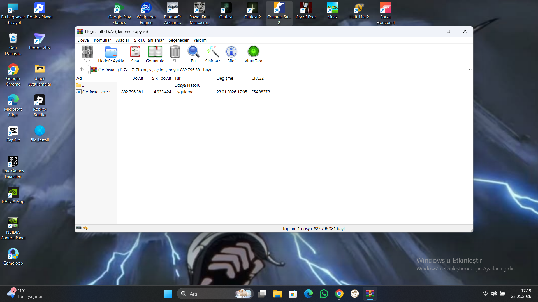Click the Sil (Delete) trash icon

pyautogui.click(x=175, y=54)
